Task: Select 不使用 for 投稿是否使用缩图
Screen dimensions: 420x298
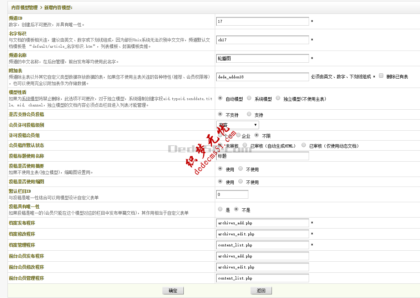Action: (x=241, y=182)
